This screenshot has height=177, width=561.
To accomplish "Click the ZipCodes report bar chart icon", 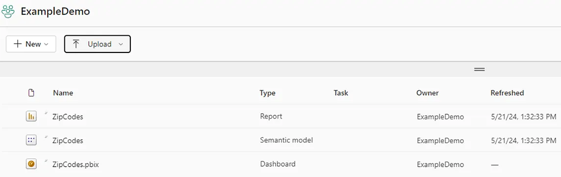I will [31, 117].
